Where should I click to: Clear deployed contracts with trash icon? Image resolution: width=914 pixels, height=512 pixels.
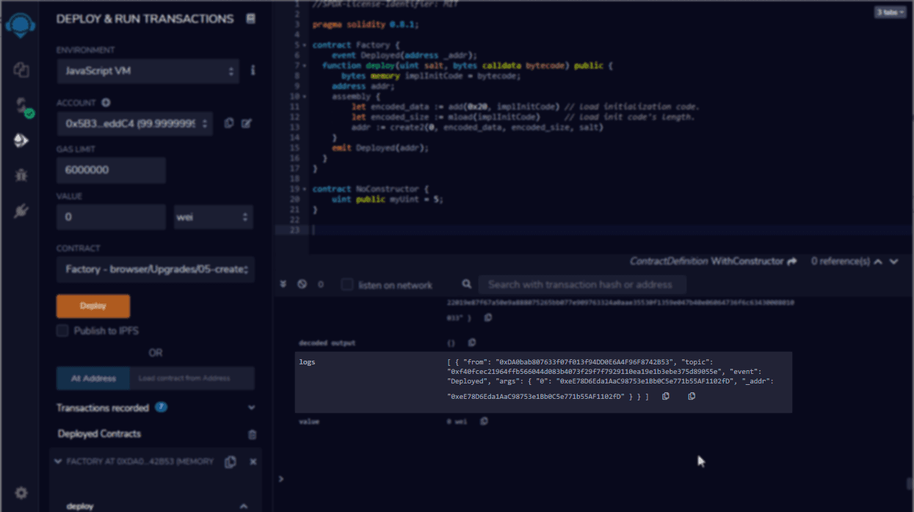pyautogui.click(x=253, y=434)
